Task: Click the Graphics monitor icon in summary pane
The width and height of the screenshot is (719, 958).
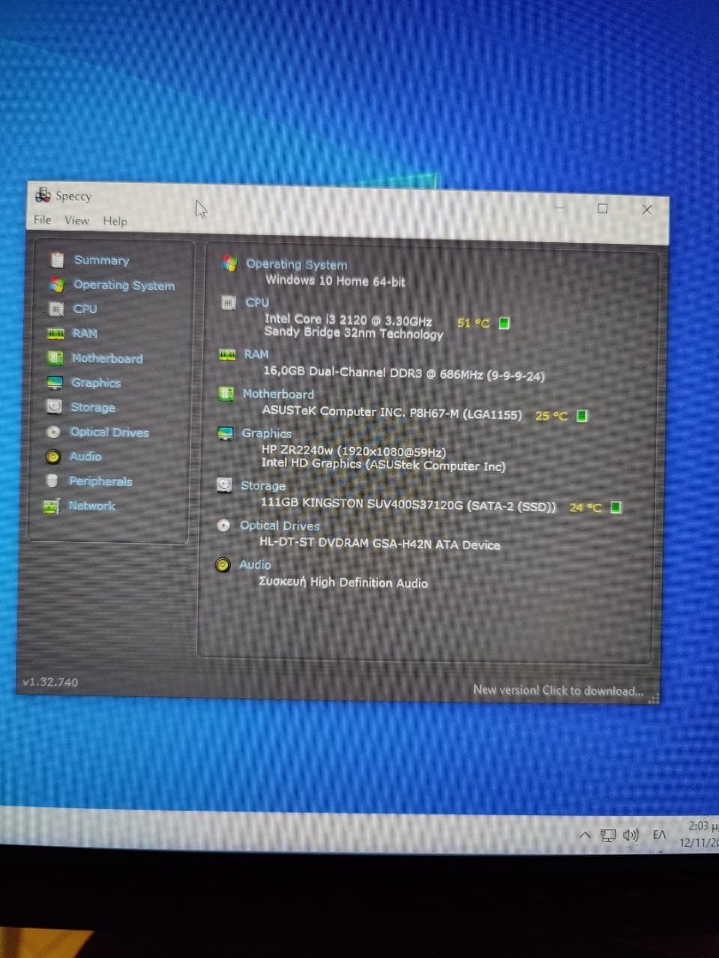Action: pyautogui.click(x=225, y=433)
